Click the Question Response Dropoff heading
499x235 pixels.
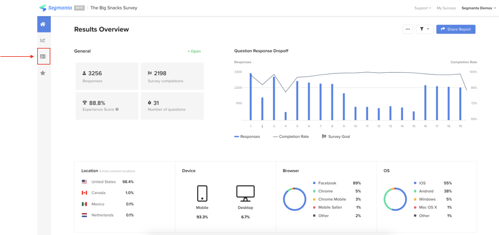click(261, 51)
